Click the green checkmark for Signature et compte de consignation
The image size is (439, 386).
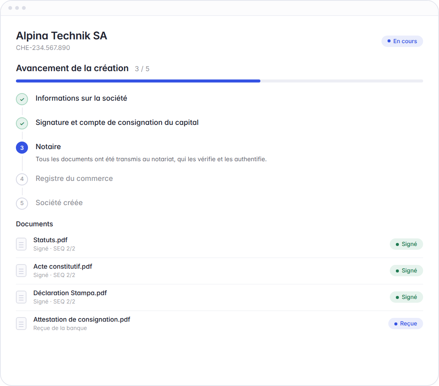click(22, 123)
